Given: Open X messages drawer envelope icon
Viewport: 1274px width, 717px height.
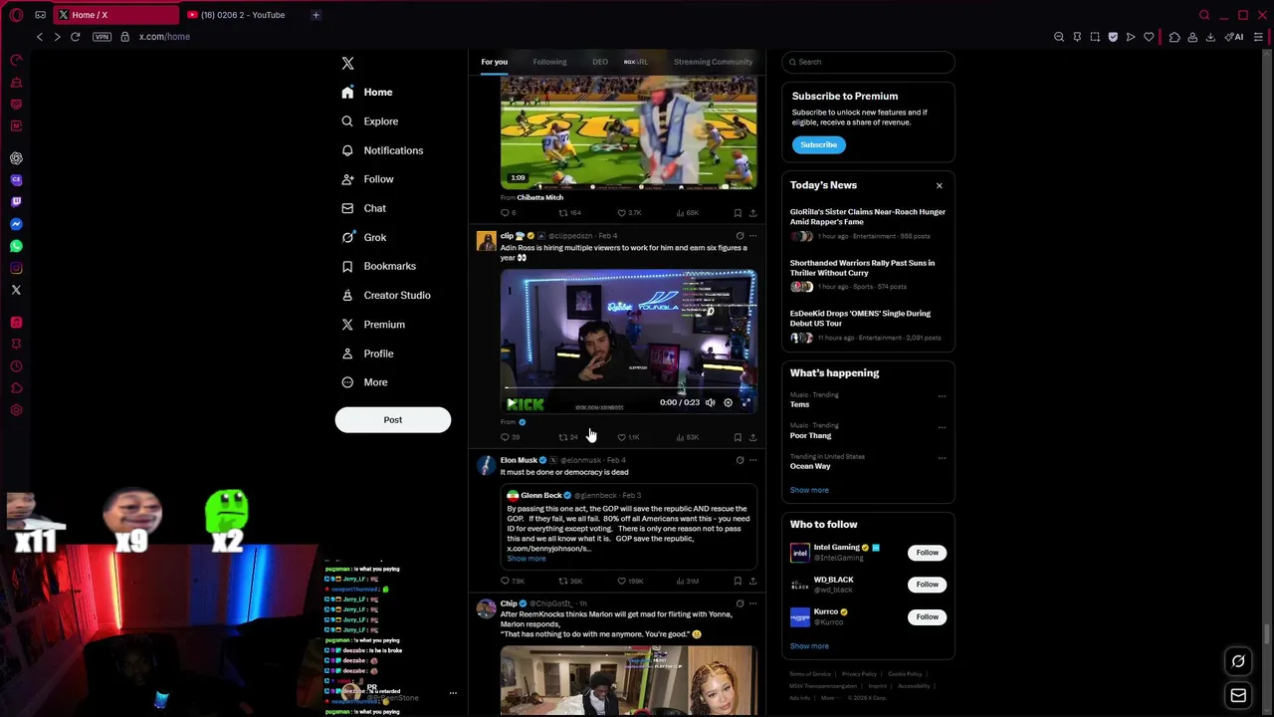Looking at the screenshot, I should [1238, 696].
